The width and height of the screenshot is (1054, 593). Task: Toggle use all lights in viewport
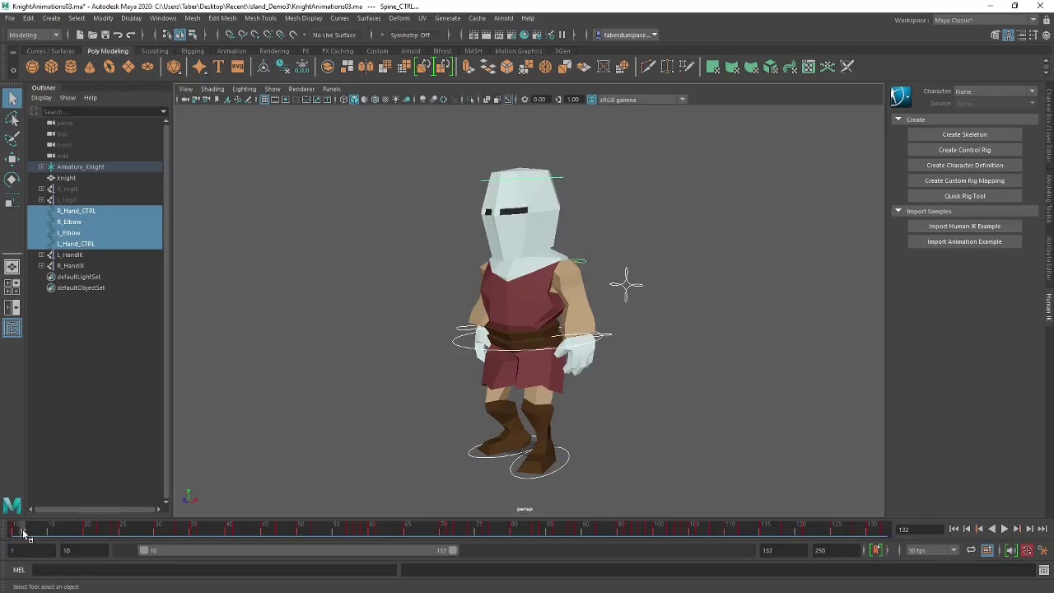(x=395, y=100)
